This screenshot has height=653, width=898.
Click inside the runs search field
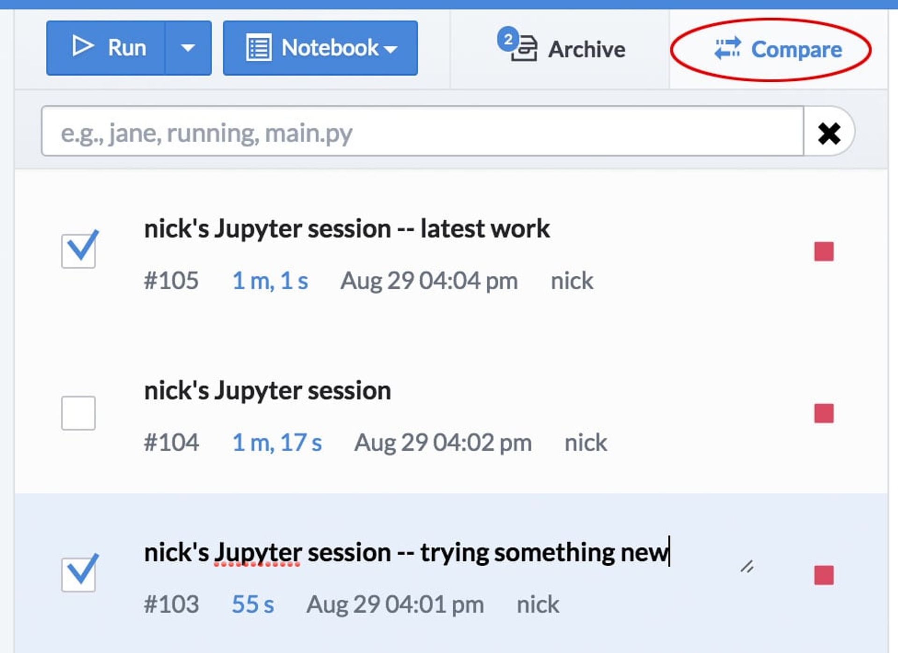(327, 134)
